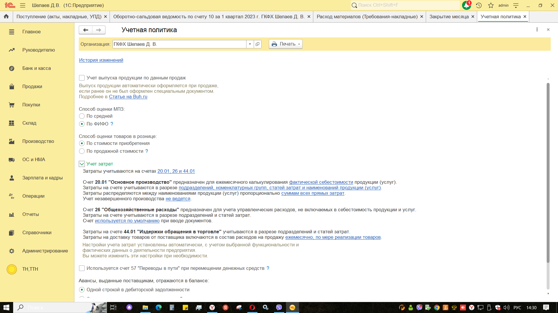The width and height of the screenshot is (558, 313).
Task: Open История изменений link
Action: click(x=101, y=60)
